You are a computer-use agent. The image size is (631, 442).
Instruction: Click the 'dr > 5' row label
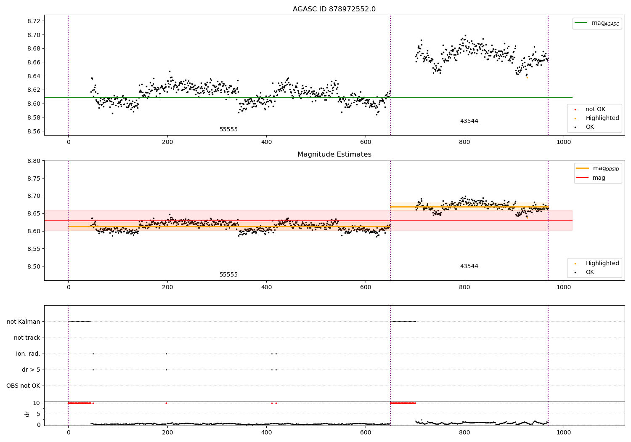[x=31, y=370]
